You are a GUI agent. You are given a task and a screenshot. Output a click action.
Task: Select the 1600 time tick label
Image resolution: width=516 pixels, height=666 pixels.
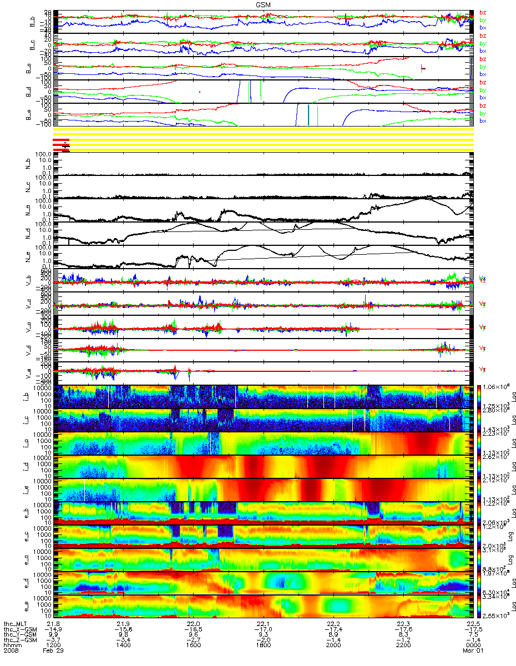pos(193,646)
